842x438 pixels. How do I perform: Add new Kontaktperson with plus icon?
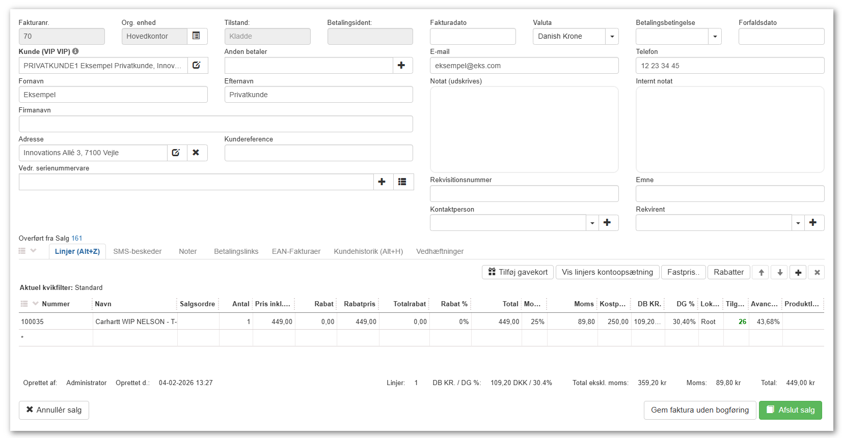coord(607,223)
